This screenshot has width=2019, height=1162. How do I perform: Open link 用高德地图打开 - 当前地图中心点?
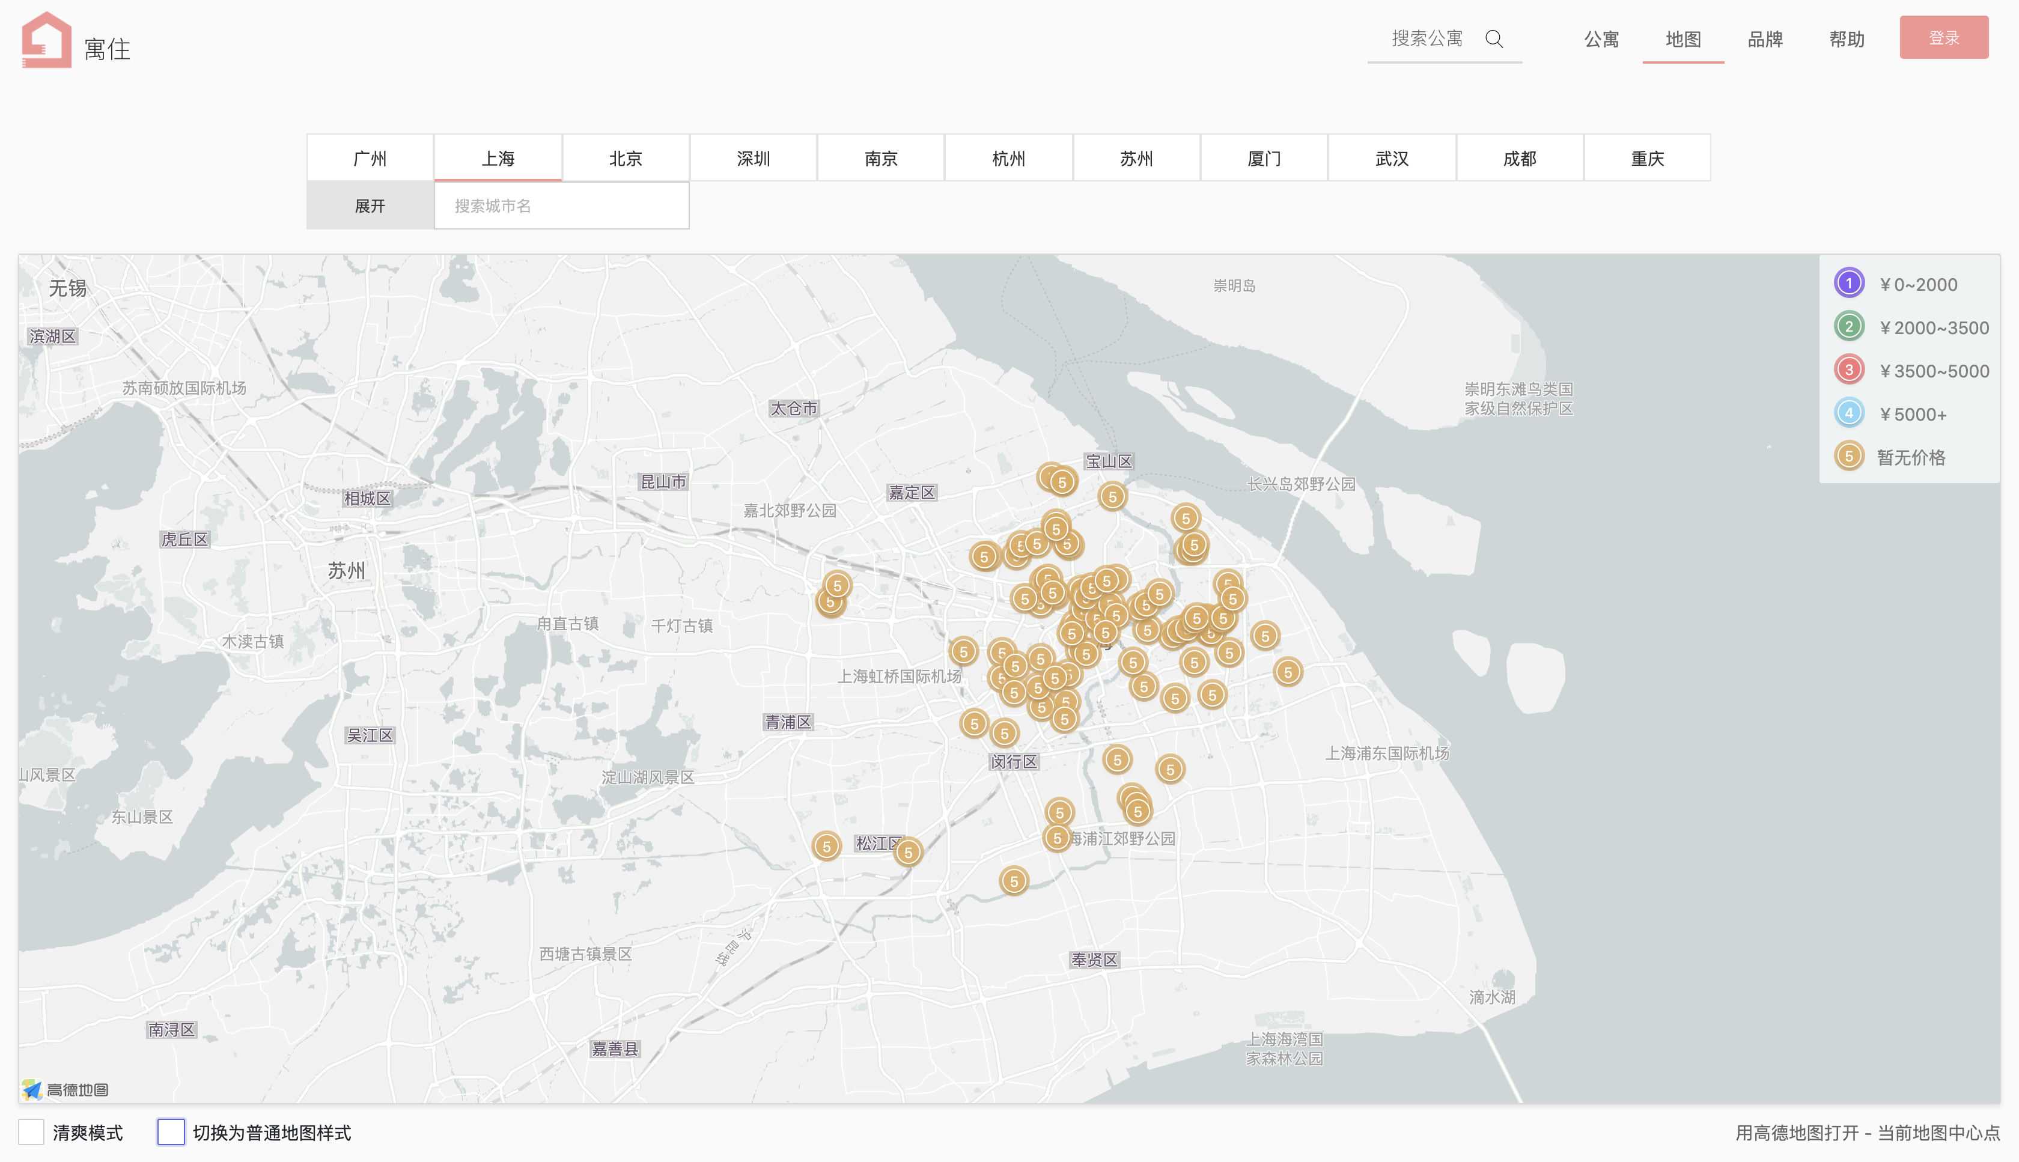(x=1868, y=1133)
